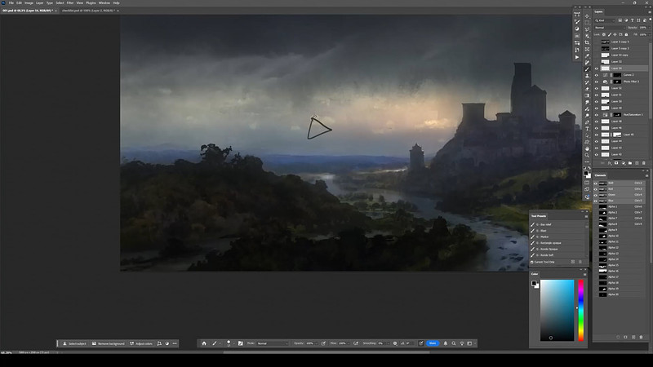Click the Adjust colors button
This screenshot has height=367, width=653.
click(141, 343)
